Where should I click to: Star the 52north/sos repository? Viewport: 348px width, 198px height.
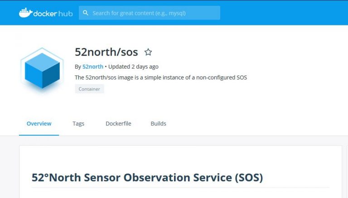[x=148, y=52]
